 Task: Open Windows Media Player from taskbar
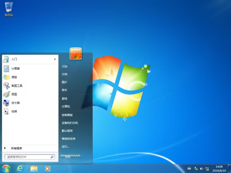[x=48, y=168]
